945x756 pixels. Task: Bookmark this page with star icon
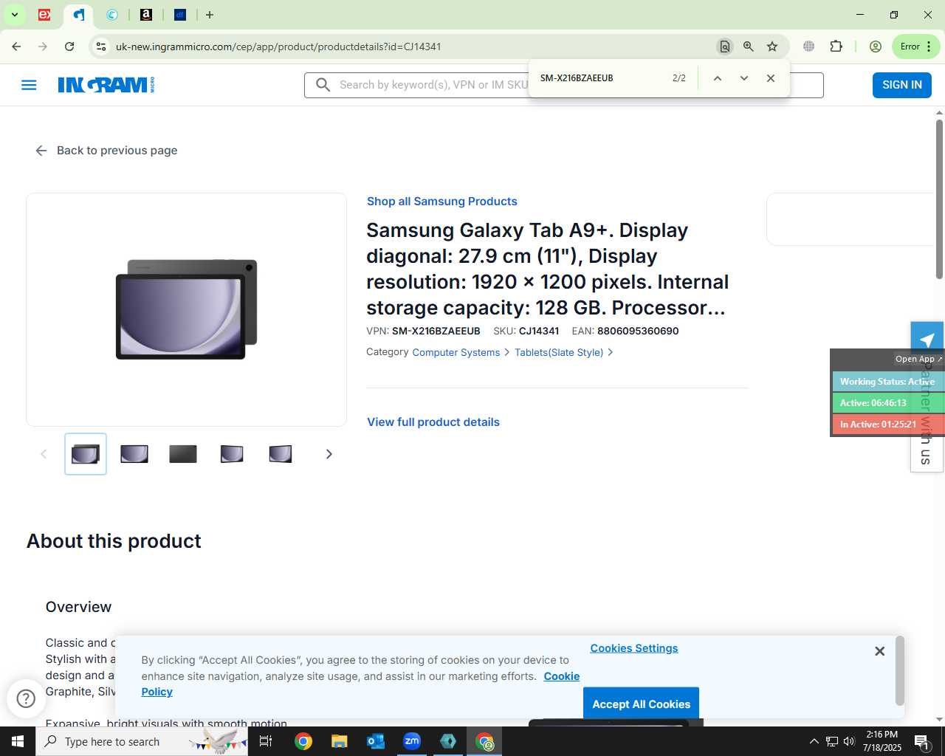[772, 47]
